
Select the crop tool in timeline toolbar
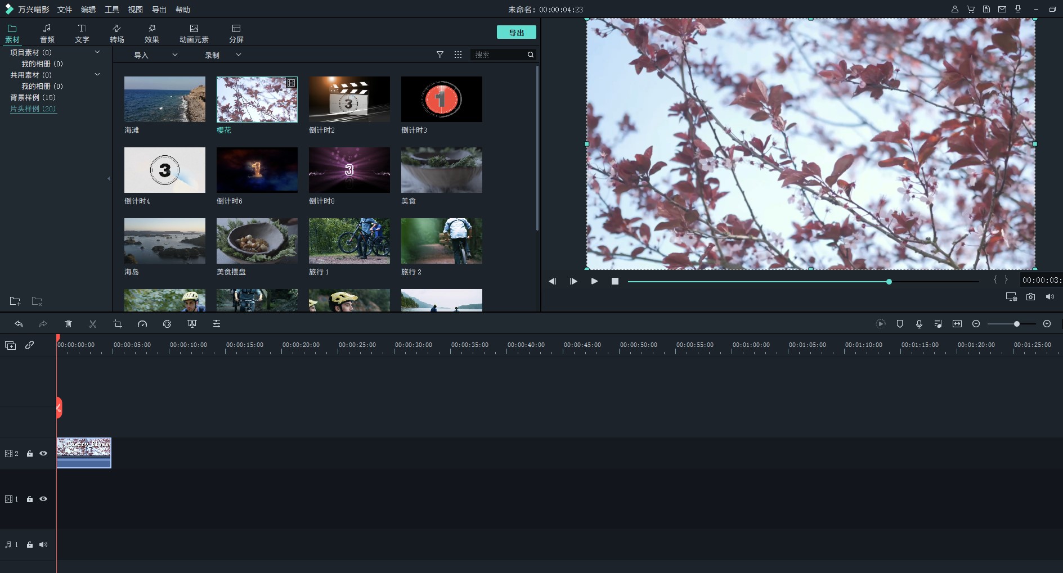coord(118,324)
